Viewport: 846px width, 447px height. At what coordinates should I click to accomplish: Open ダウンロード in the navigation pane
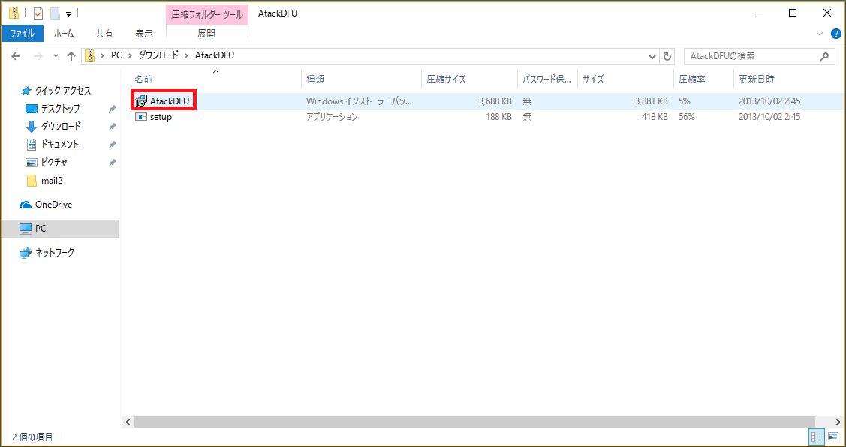pyautogui.click(x=53, y=126)
